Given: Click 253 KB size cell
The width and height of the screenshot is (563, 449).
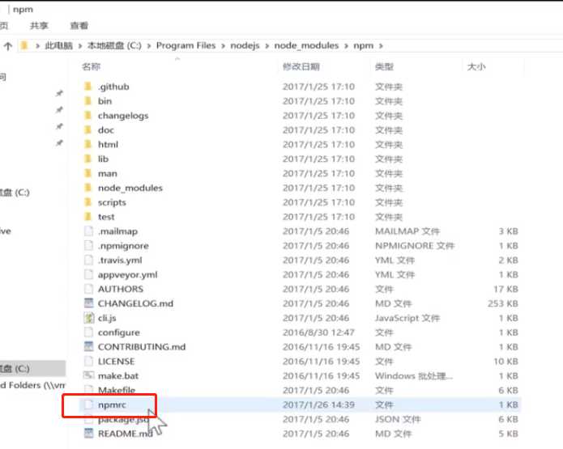Looking at the screenshot, I should pos(503,303).
